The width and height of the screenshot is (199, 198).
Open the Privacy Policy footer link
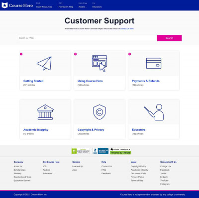pos(137,177)
